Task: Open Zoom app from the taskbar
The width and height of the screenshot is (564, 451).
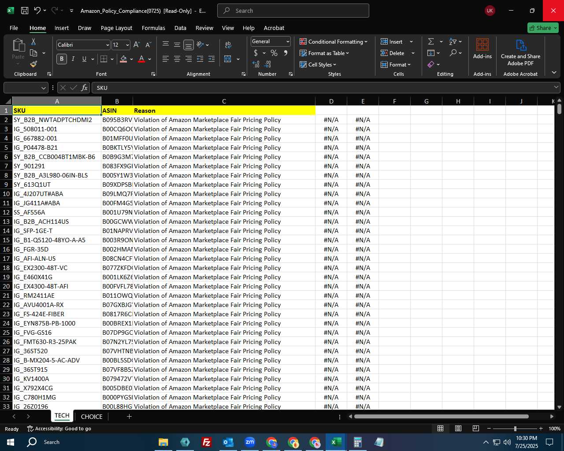Action: [x=250, y=442]
